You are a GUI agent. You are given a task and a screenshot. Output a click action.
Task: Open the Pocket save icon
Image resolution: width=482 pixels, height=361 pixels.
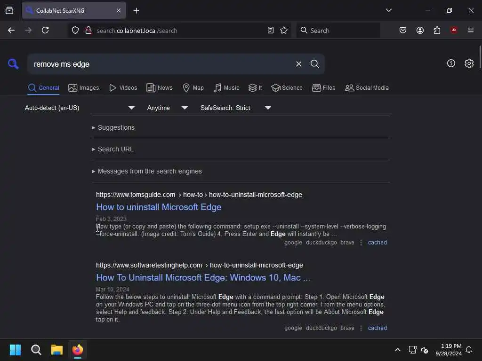[x=403, y=30]
